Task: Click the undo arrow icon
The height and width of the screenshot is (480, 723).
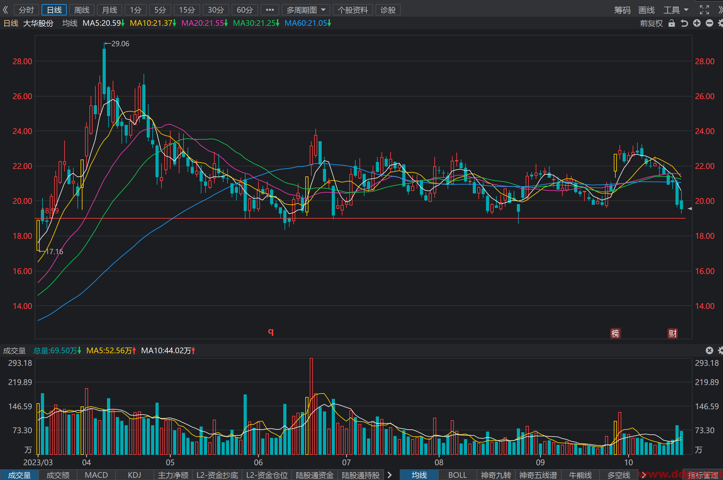Action: point(684,23)
